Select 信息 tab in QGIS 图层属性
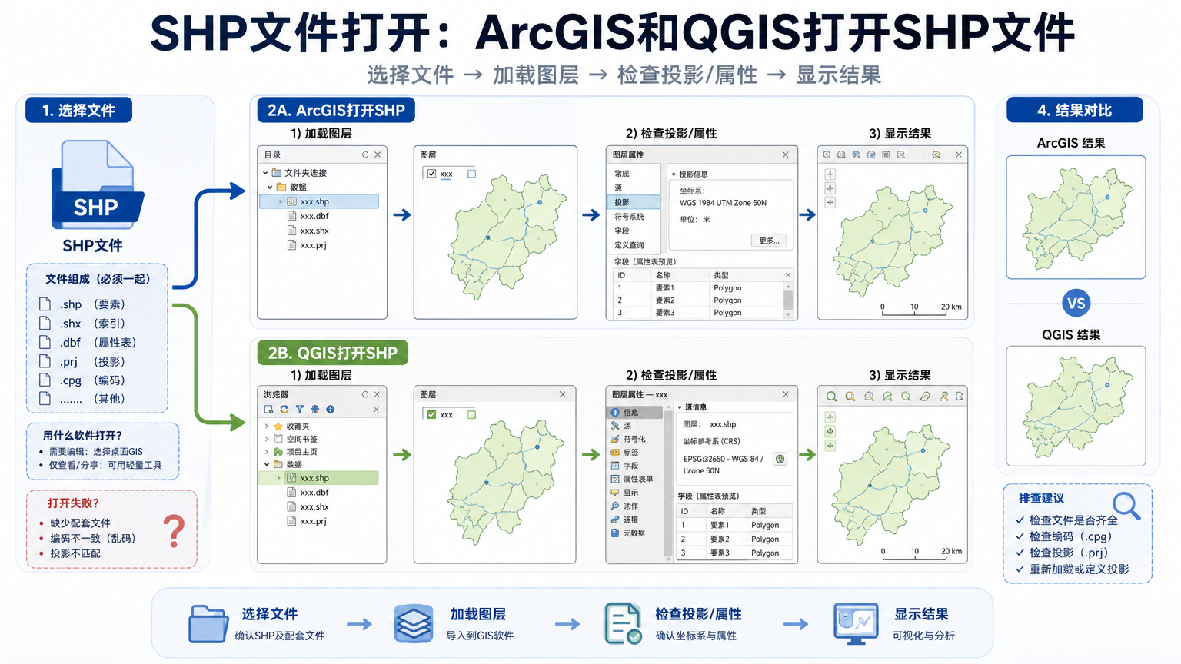 pos(635,413)
